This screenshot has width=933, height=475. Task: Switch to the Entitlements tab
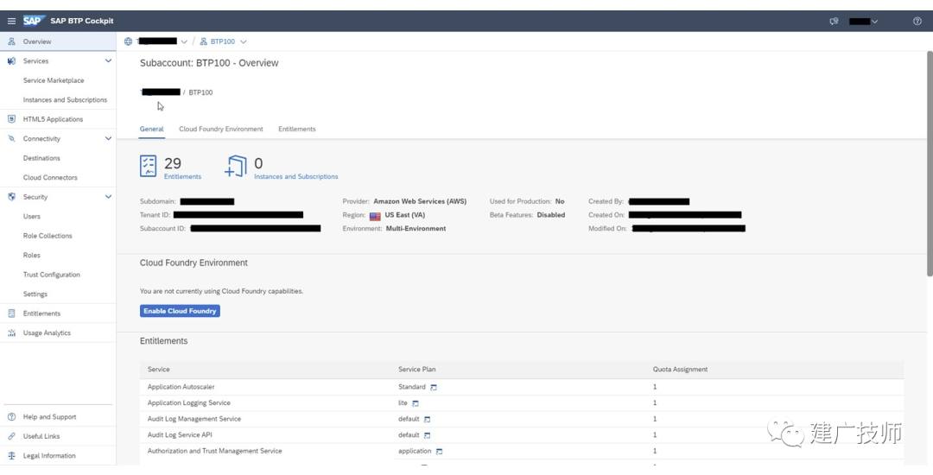[x=297, y=129]
